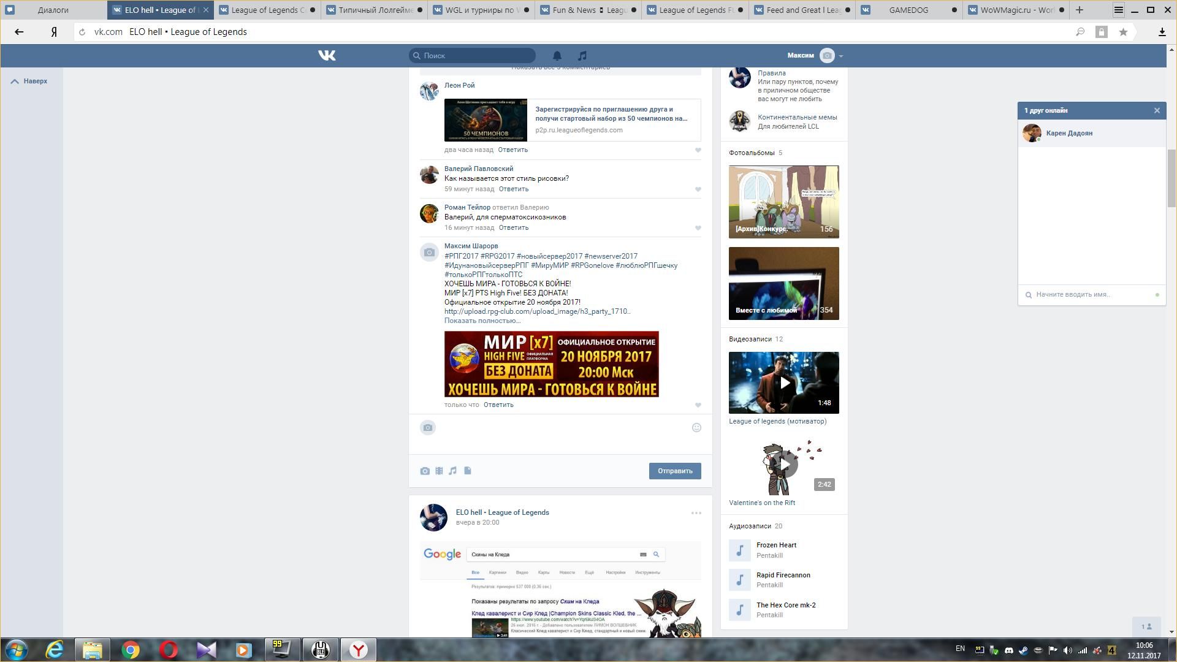Click Ответить under Леон Рой's comment
This screenshot has width=1177, height=662.
click(x=512, y=150)
